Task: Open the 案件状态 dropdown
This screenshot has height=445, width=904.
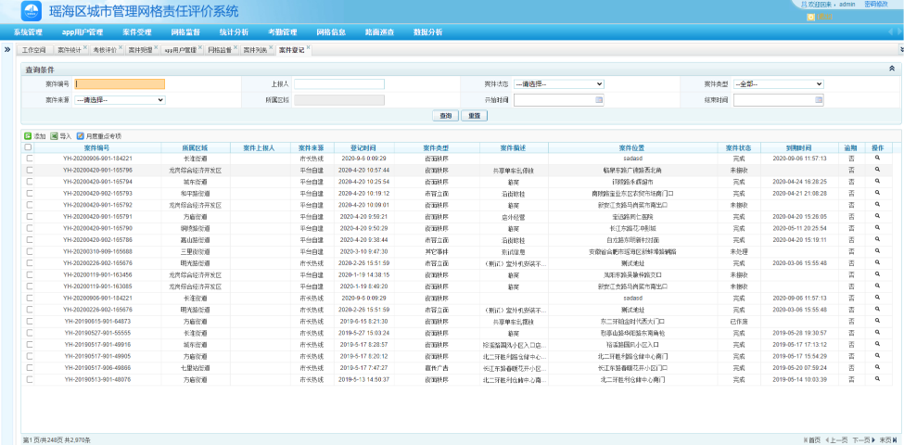Action: (559, 83)
